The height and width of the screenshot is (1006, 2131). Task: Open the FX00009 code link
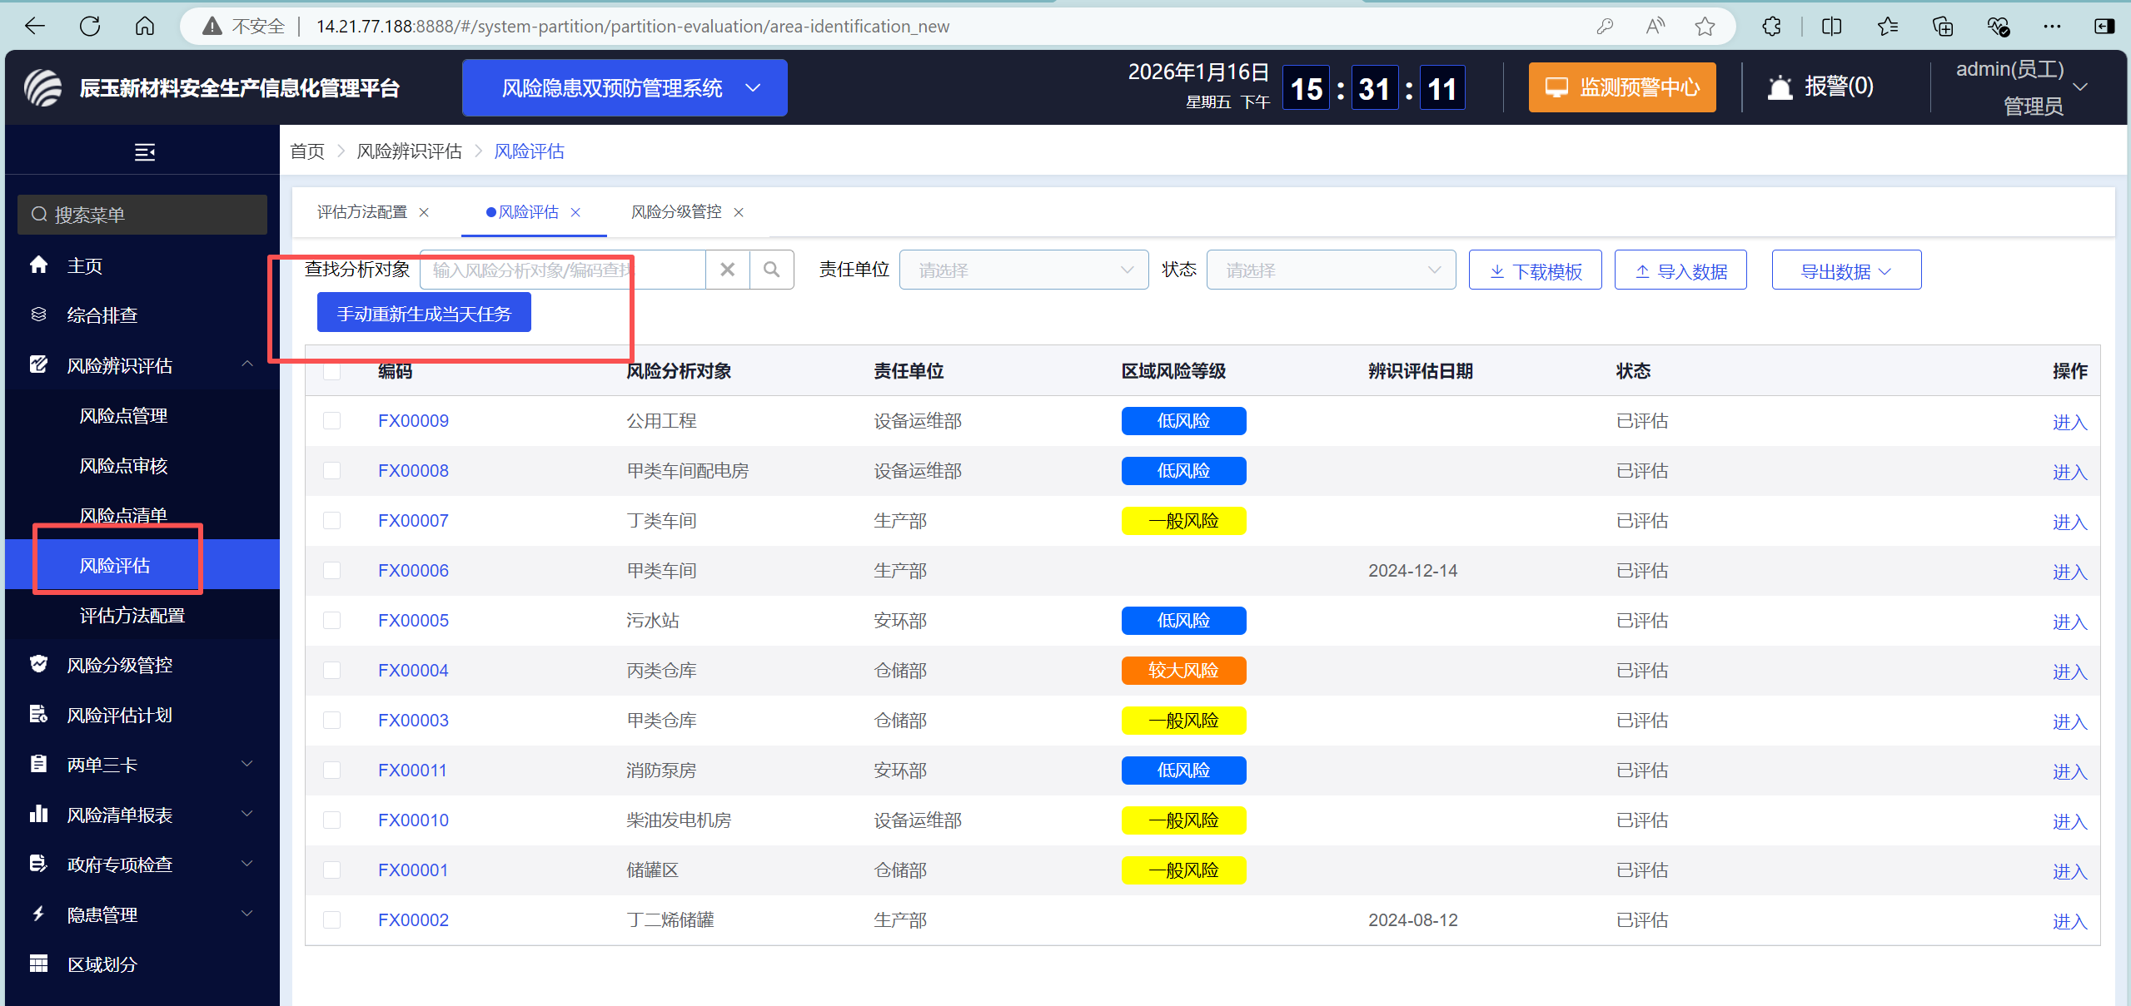click(x=413, y=421)
